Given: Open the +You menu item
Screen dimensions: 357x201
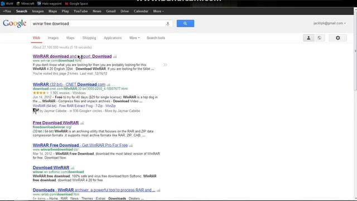Looking at the screenshot, I should click(x=7, y=11).
